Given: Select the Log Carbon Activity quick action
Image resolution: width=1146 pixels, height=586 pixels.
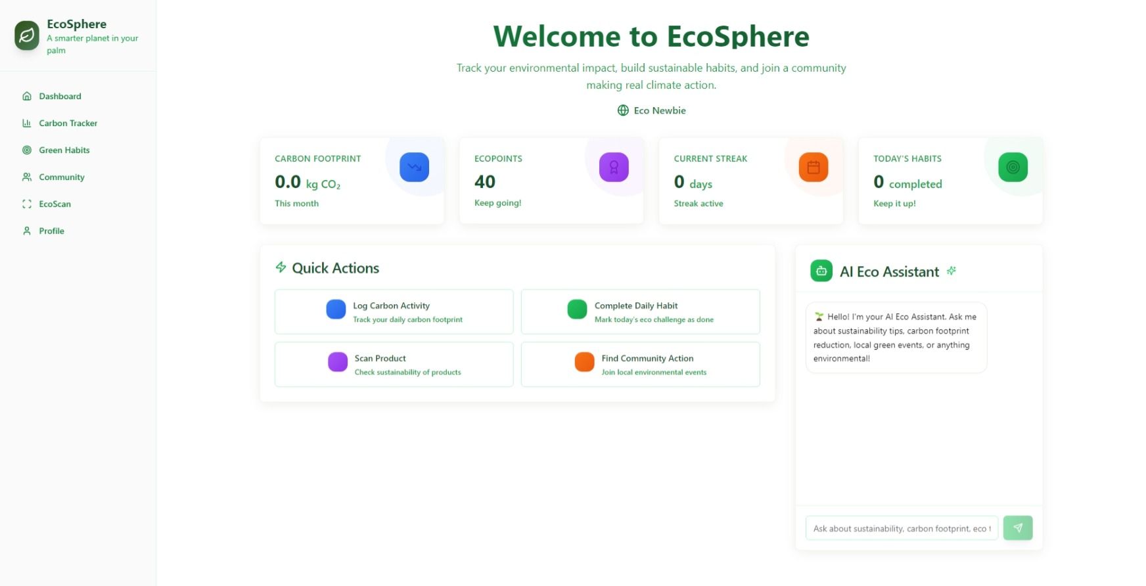Looking at the screenshot, I should pos(394,311).
